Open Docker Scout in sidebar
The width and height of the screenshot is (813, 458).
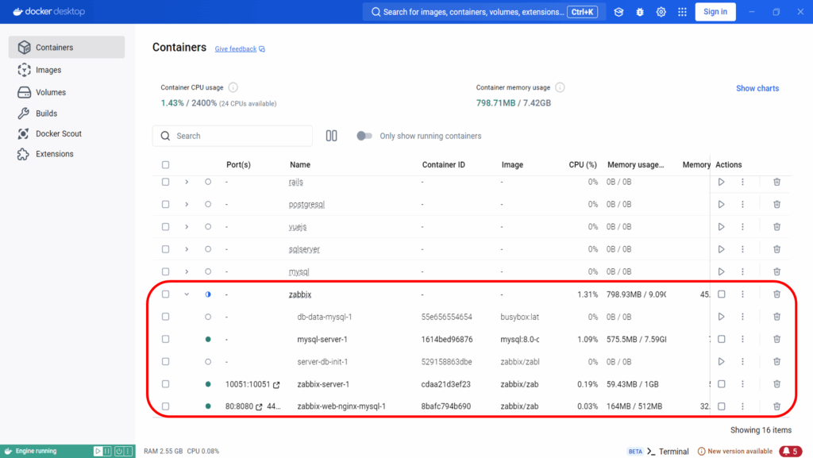point(67,133)
